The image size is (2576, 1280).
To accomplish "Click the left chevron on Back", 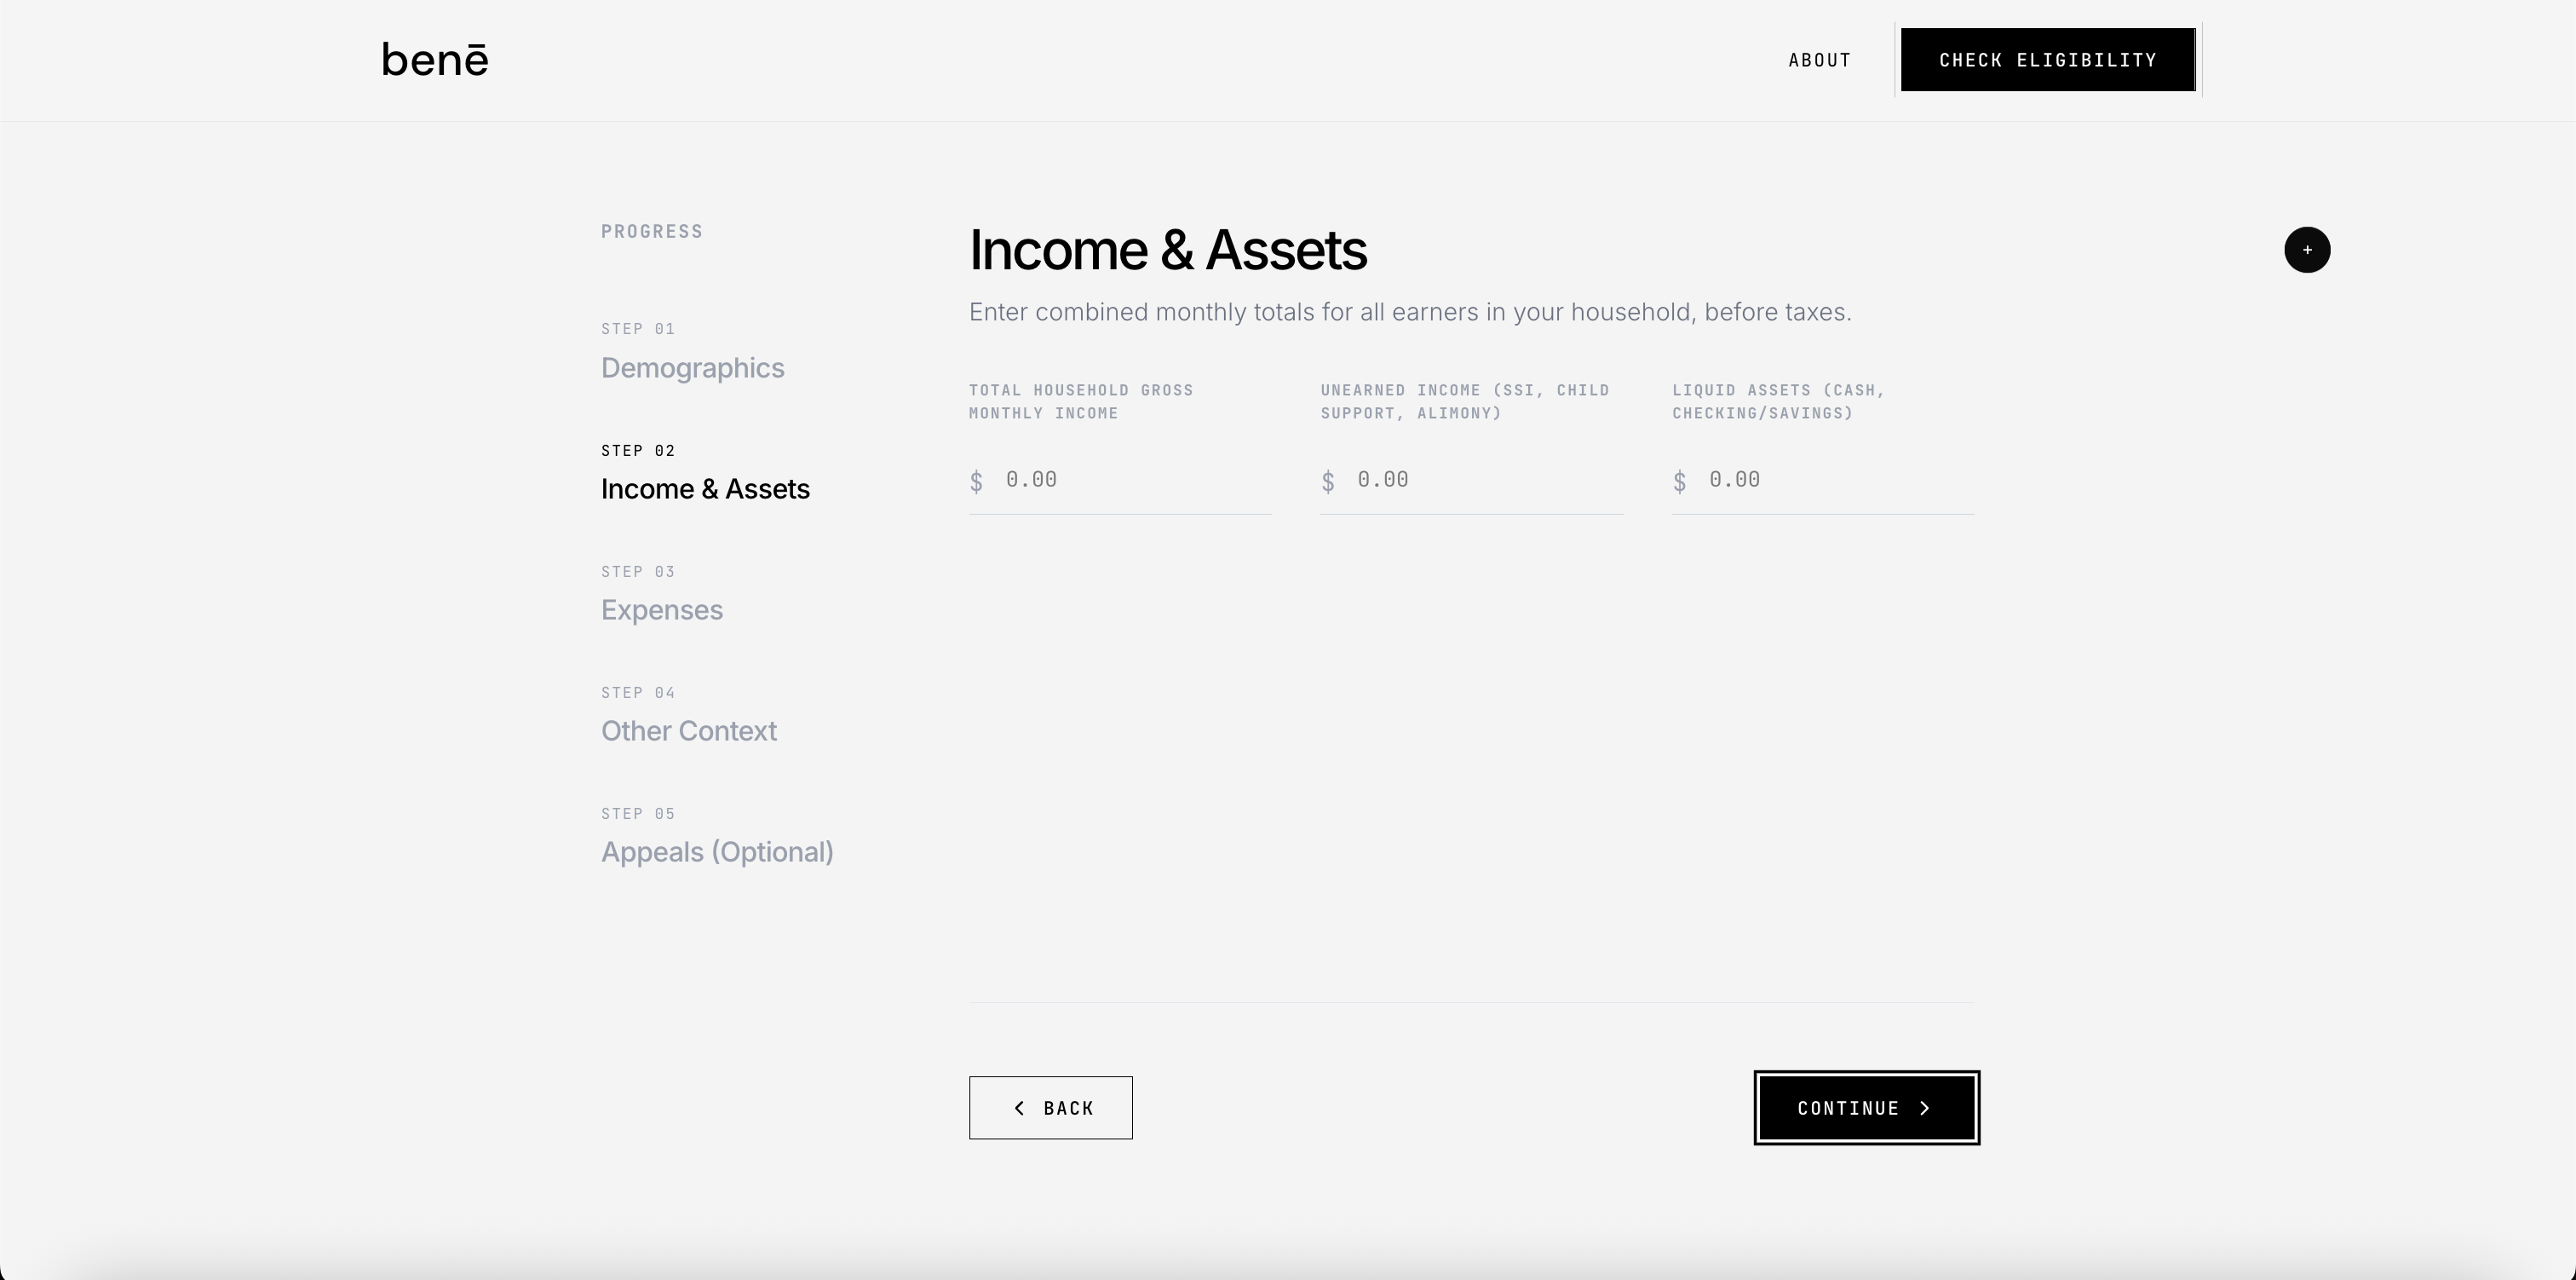I will pos(1019,1108).
